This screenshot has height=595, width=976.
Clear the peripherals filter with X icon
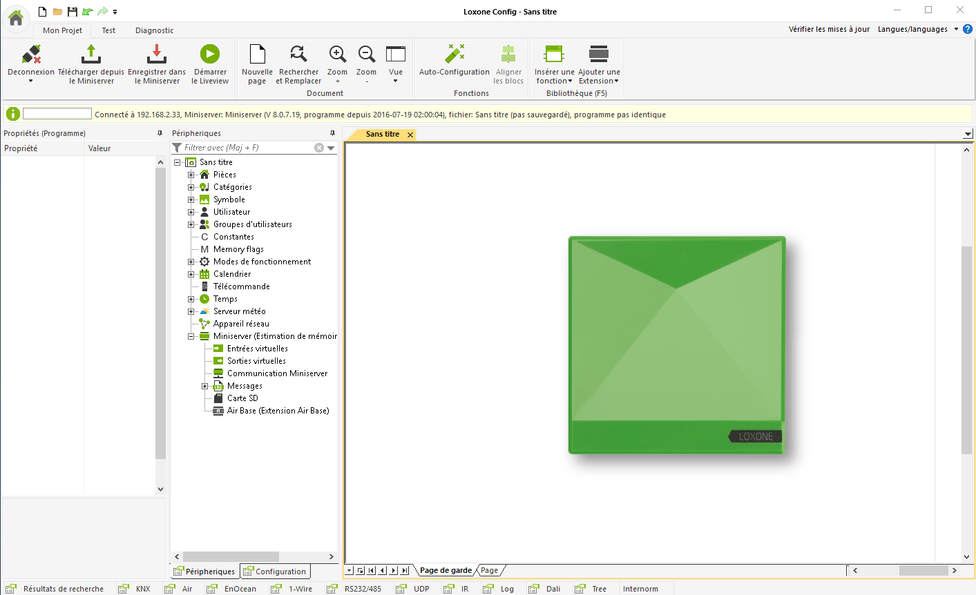[x=319, y=148]
